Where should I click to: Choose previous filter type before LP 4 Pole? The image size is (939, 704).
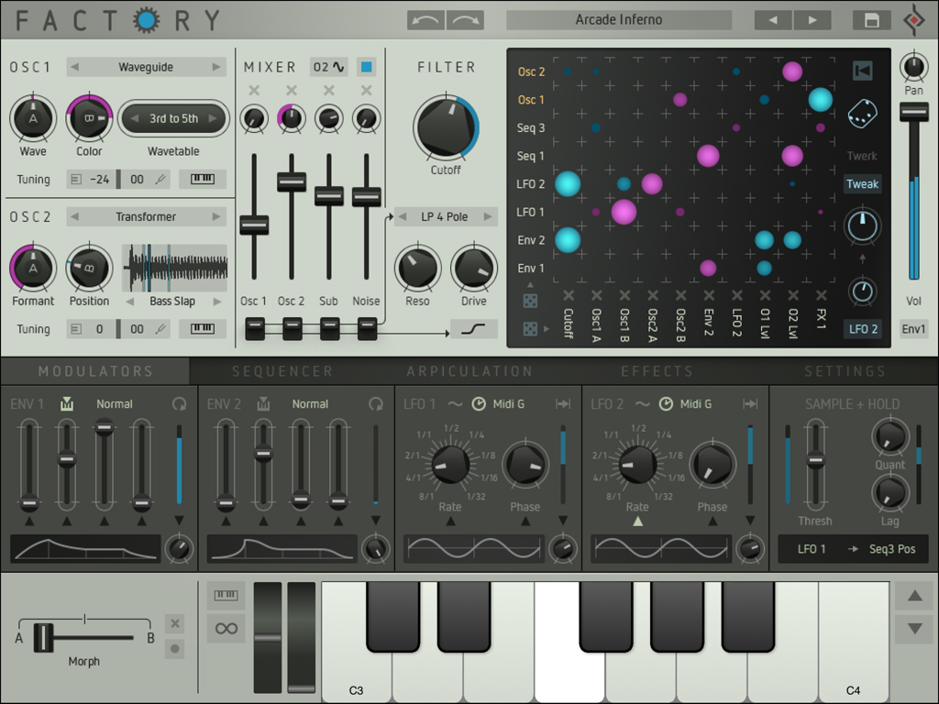(x=403, y=216)
